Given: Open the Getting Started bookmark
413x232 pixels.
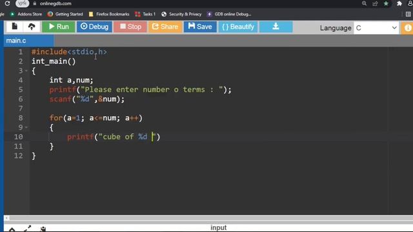Looking at the screenshot, I should (65, 14).
